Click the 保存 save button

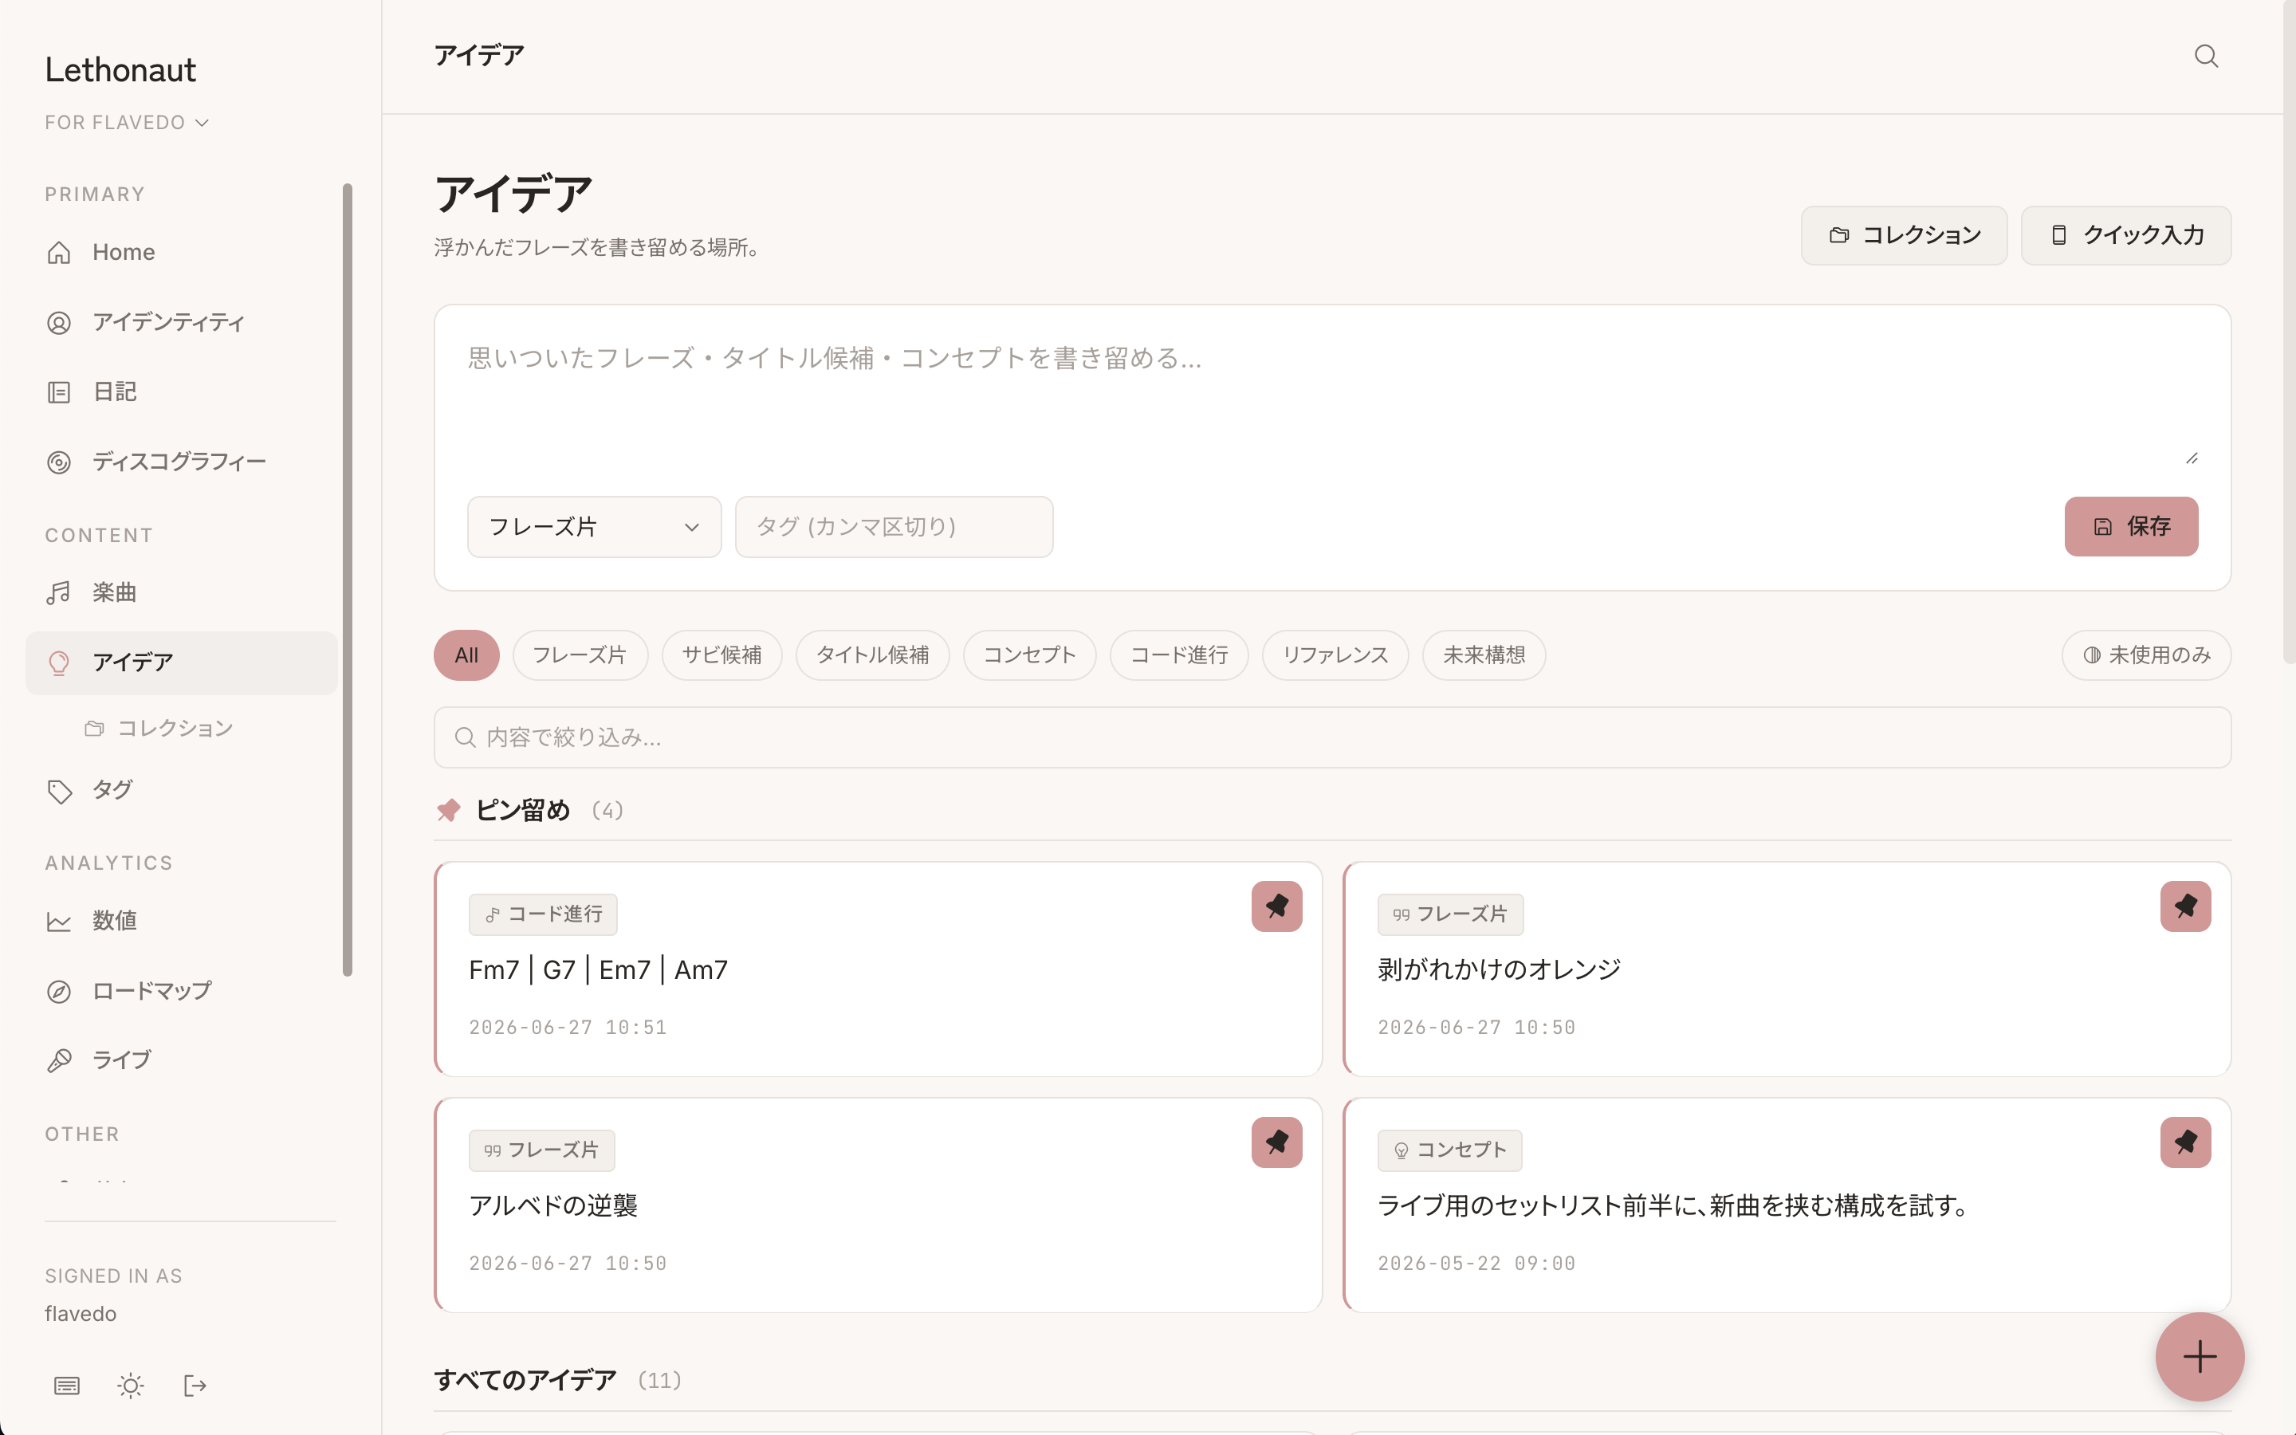click(2131, 527)
